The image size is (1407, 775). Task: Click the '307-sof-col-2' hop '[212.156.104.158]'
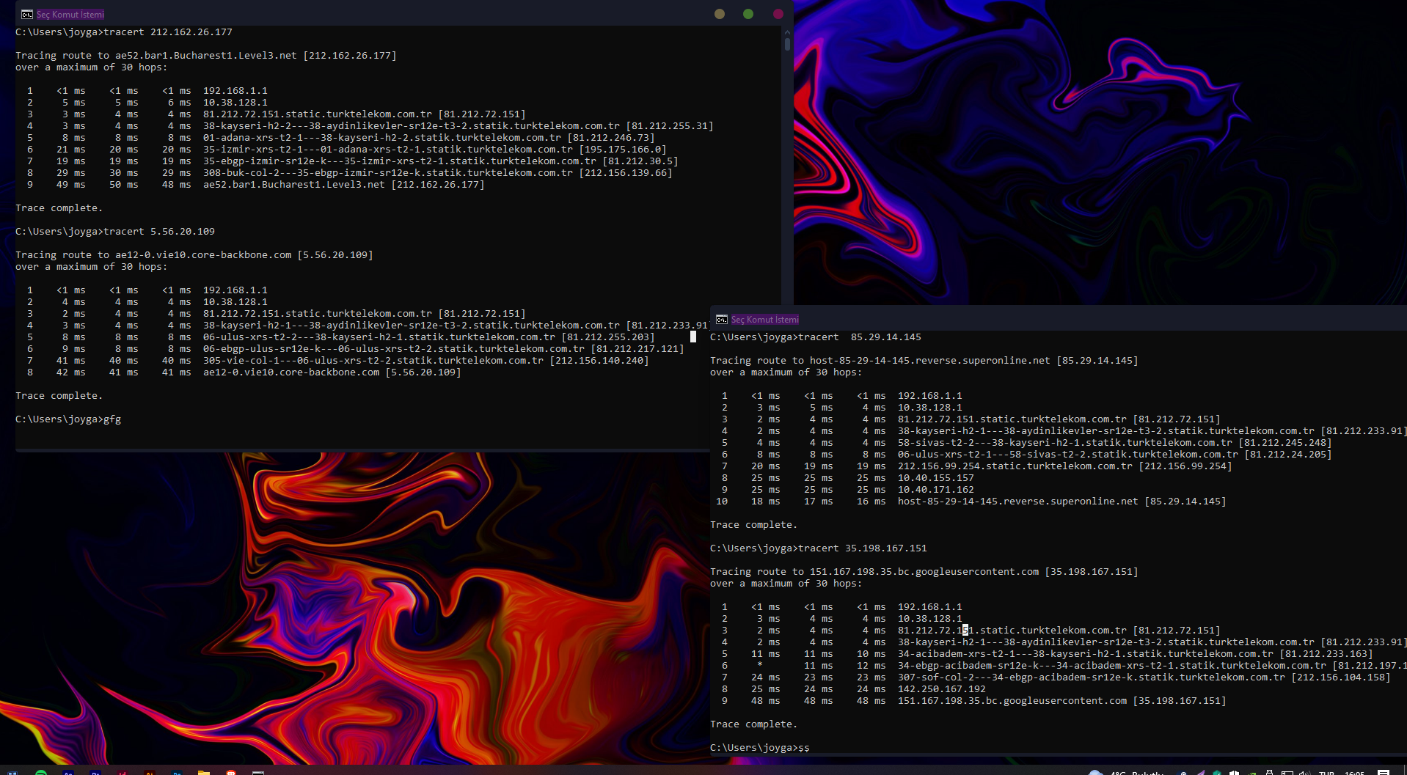pos(1056,677)
